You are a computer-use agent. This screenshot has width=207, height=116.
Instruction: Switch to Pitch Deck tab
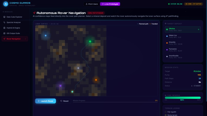click(x=92, y=4)
